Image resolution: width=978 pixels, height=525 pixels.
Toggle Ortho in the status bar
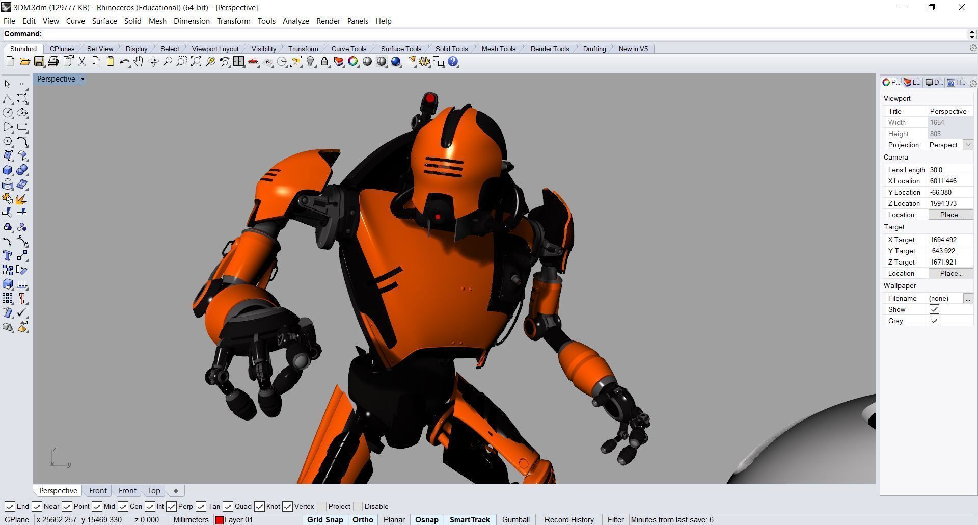[x=363, y=520]
